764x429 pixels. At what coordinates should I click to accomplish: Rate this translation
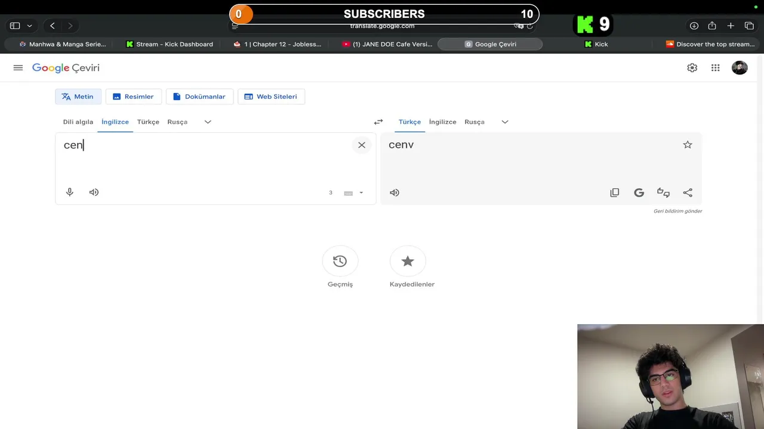(663, 192)
